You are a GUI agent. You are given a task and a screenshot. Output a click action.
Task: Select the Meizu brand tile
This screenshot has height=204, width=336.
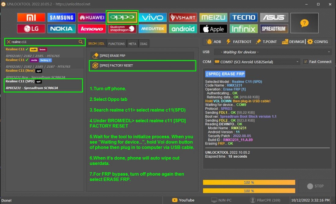[x=213, y=17]
